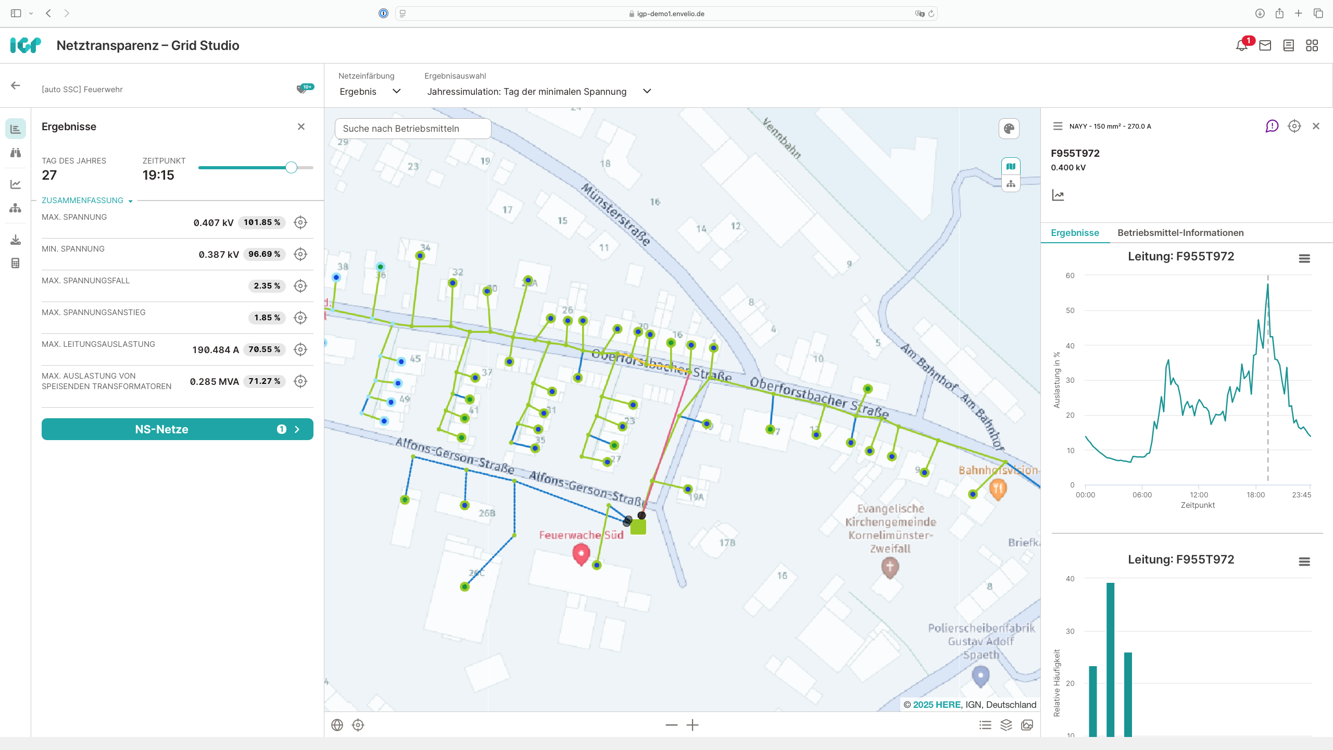Switch to Betriebsmittel-Informationen tab

(x=1180, y=233)
